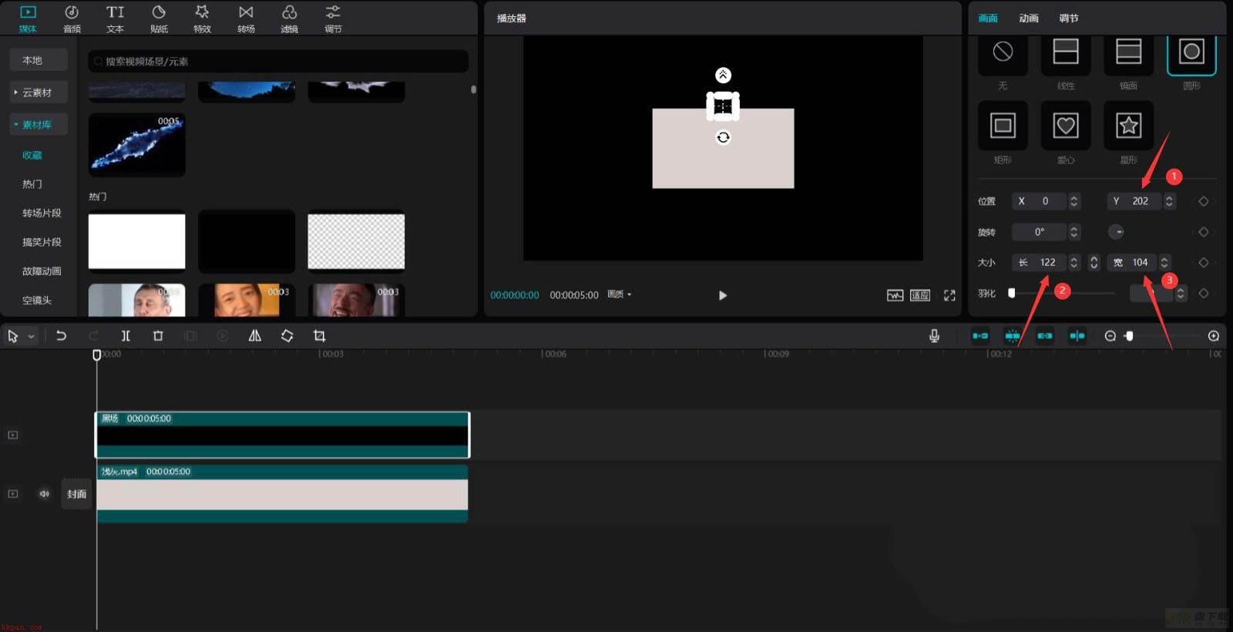Image resolution: width=1233 pixels, height=632 pixels.
Task: Open the 转场 transitions tab
Action: click(x=246, y=19)
